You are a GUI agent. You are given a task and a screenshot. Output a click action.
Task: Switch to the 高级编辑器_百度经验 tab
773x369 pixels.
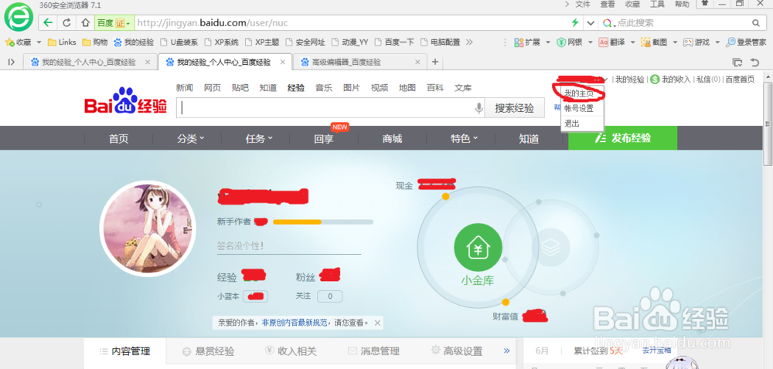pyautogui.click(x=359, y=62)
